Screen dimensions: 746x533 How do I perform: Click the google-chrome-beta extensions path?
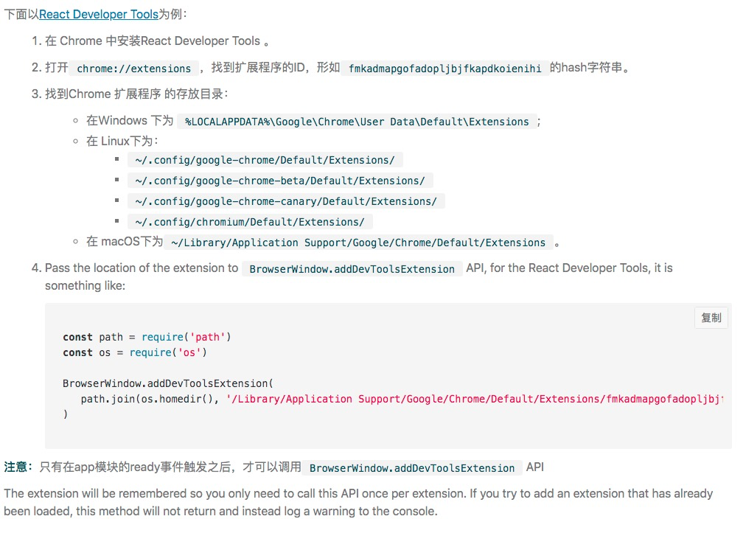(280, 181)
